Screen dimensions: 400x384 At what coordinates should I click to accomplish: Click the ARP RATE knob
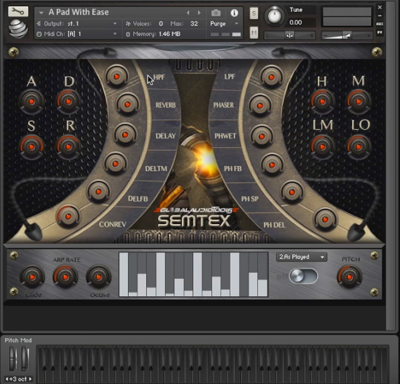tap(65, 277)
